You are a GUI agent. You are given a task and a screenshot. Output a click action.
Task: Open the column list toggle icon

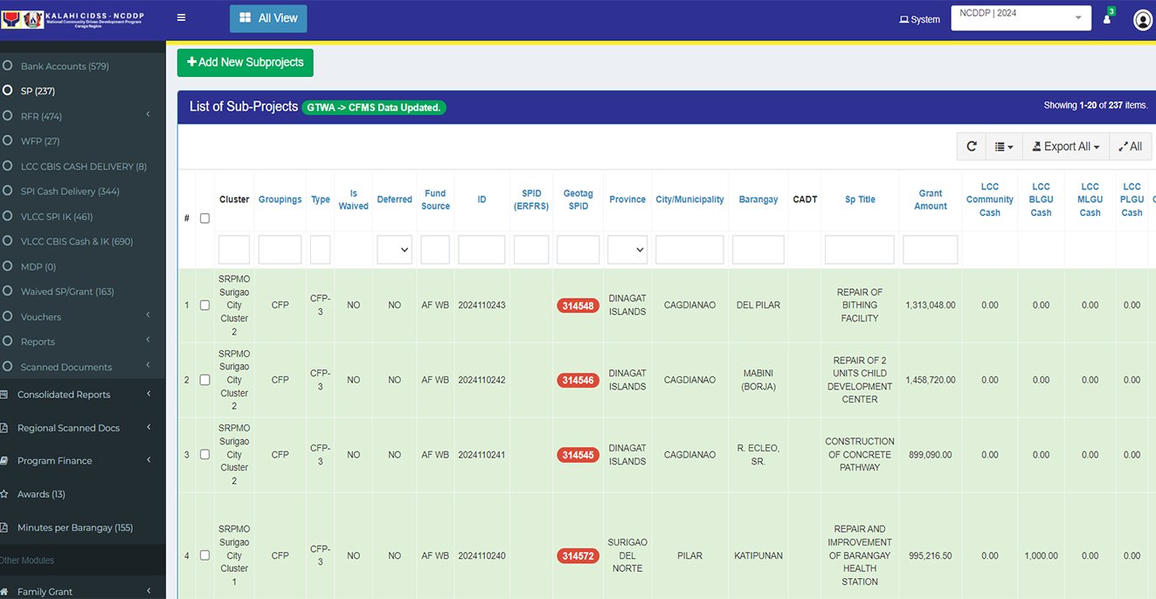tap(1004, 147)
